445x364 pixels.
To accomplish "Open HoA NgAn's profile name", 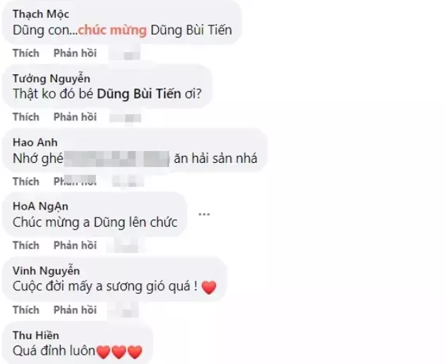I will tap(40, 207).
